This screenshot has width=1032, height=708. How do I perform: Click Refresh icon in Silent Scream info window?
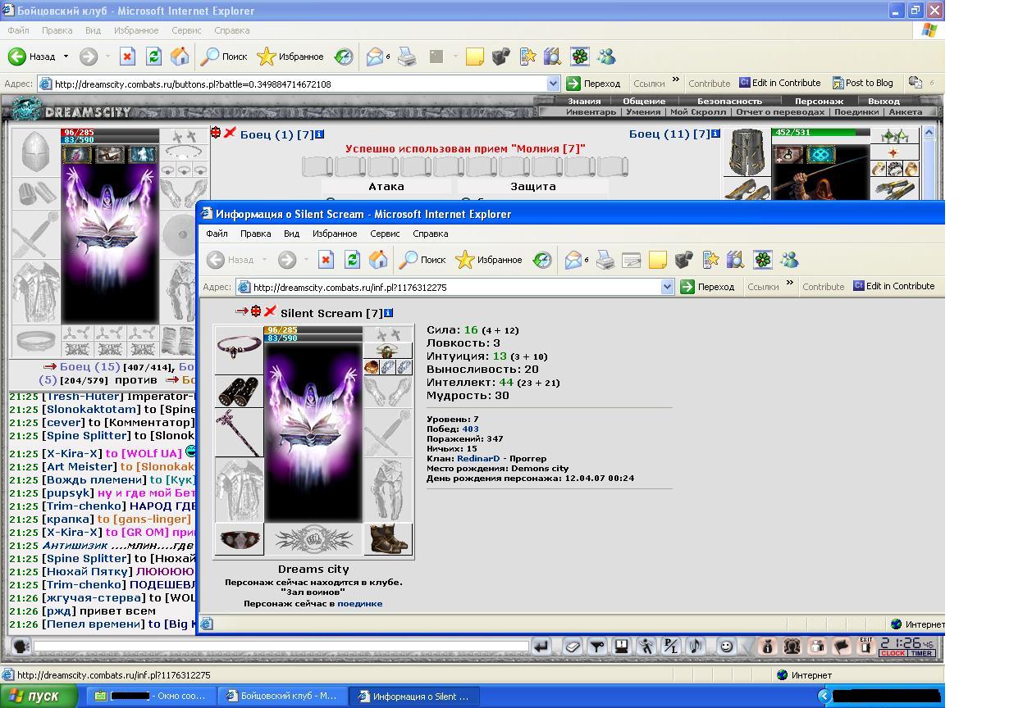(x=352, y=260)
